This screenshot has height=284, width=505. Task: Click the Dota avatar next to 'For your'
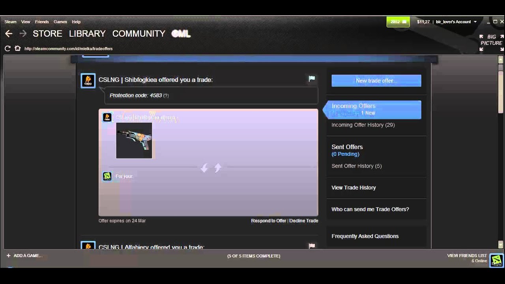point(107,176)
